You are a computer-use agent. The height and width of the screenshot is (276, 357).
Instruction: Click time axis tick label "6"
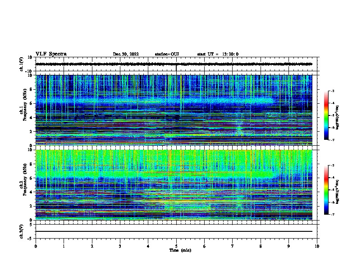205,246
